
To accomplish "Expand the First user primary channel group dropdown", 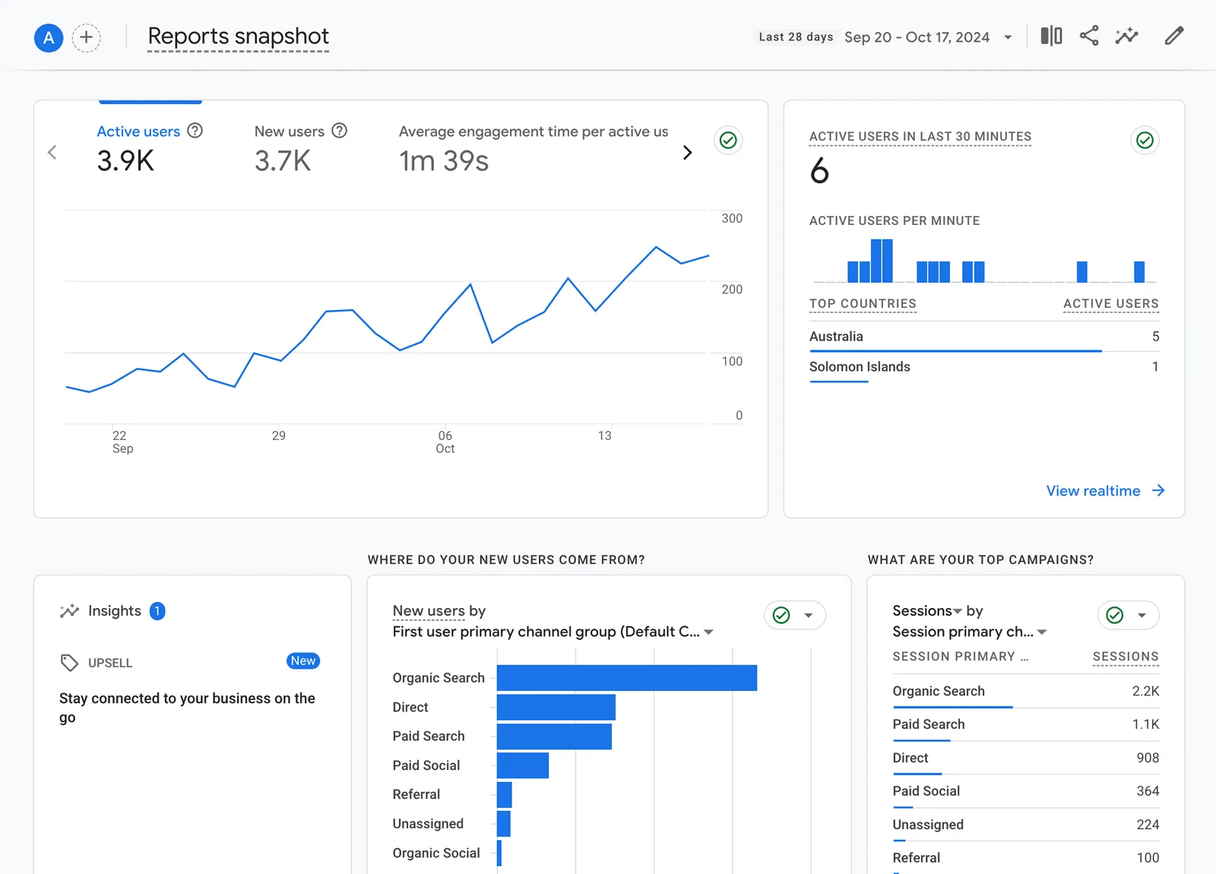I will 708,632.
